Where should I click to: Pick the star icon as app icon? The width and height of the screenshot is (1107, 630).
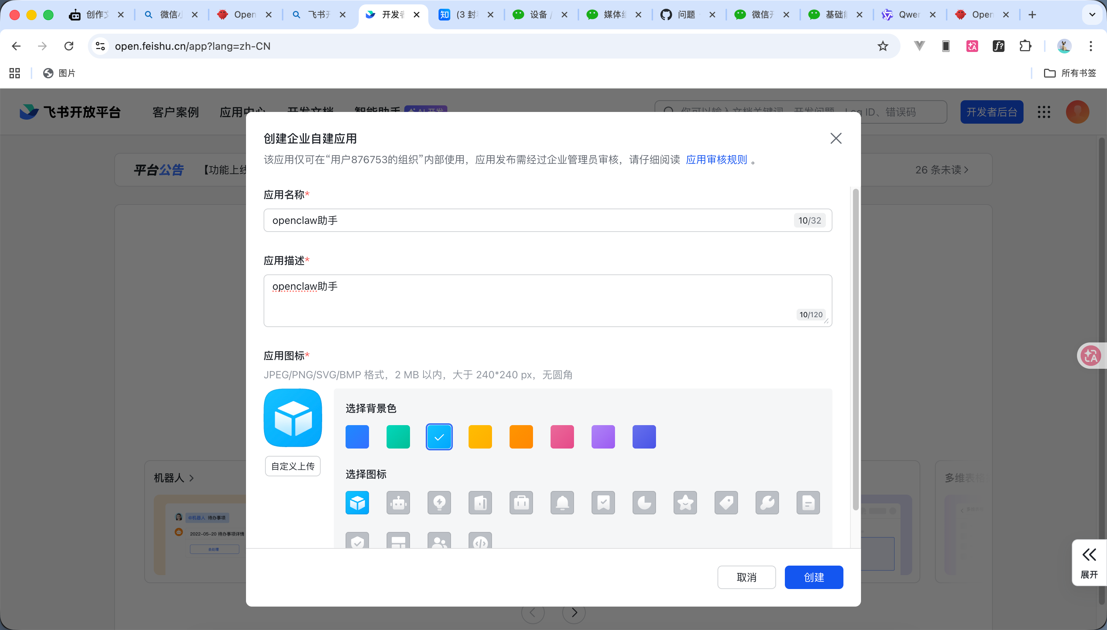pos(685,502)
